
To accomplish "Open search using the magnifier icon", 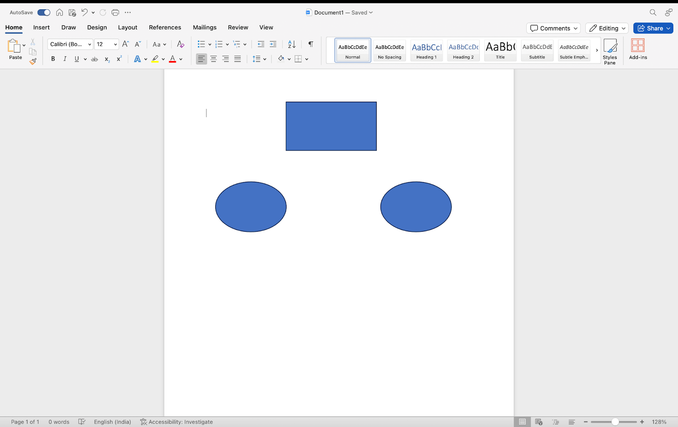I will click(x=653, y=12).
